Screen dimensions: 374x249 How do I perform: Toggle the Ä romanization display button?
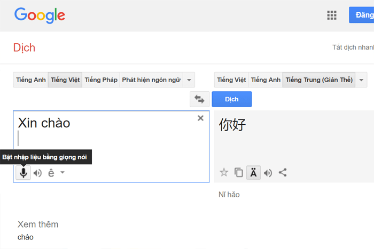click(x=253, y=172)
